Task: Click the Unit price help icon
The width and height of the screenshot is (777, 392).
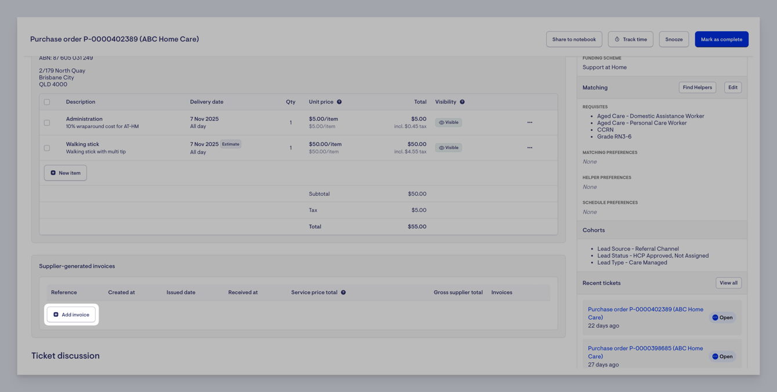Action: (x=339, y=102)
